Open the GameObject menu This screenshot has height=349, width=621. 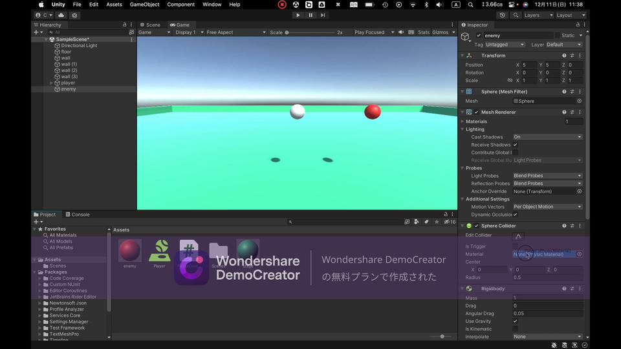(x=144, y=5)
